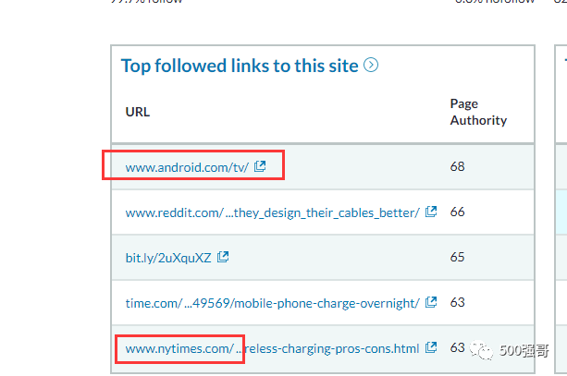Click the Page Authority column header
This screenshot has width=567, height=376.
click(x=478, y=112)
